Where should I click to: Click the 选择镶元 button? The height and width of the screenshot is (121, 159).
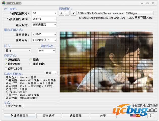click(x=75, y=116)
